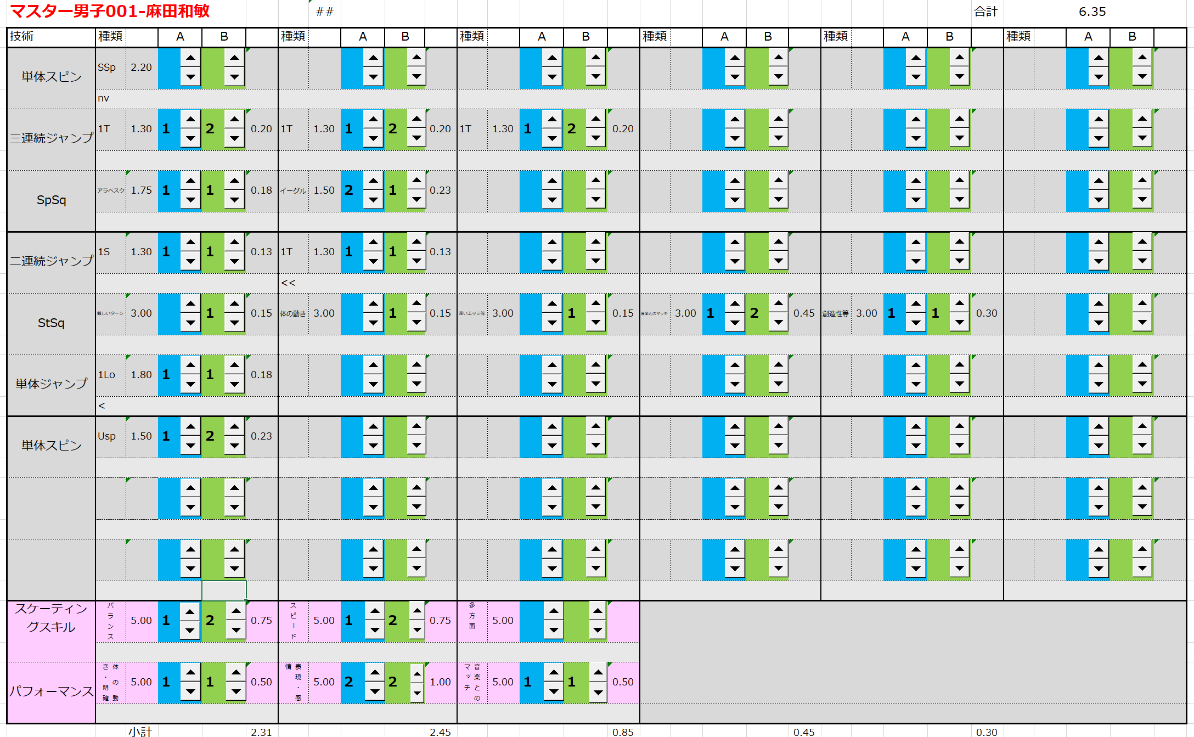This screenshot has width=1194, height=737.
Task: Raise judge A score for 1S jump
Action: coord(190,242)
